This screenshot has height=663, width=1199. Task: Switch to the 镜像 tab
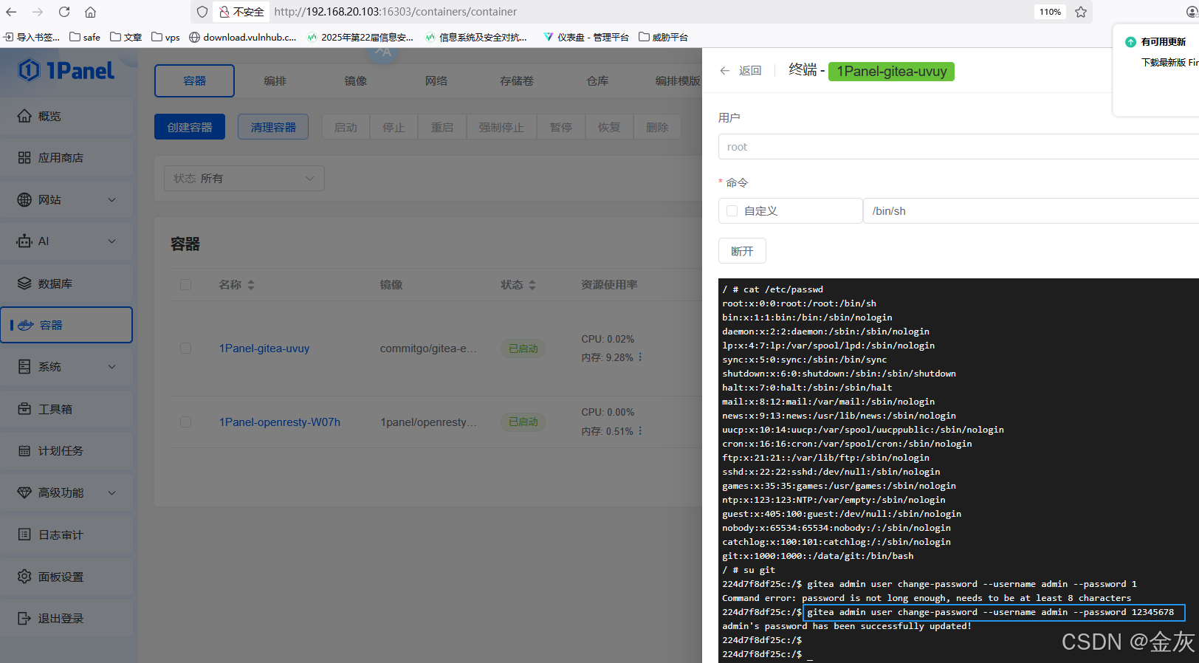click(x=355, y=80)
